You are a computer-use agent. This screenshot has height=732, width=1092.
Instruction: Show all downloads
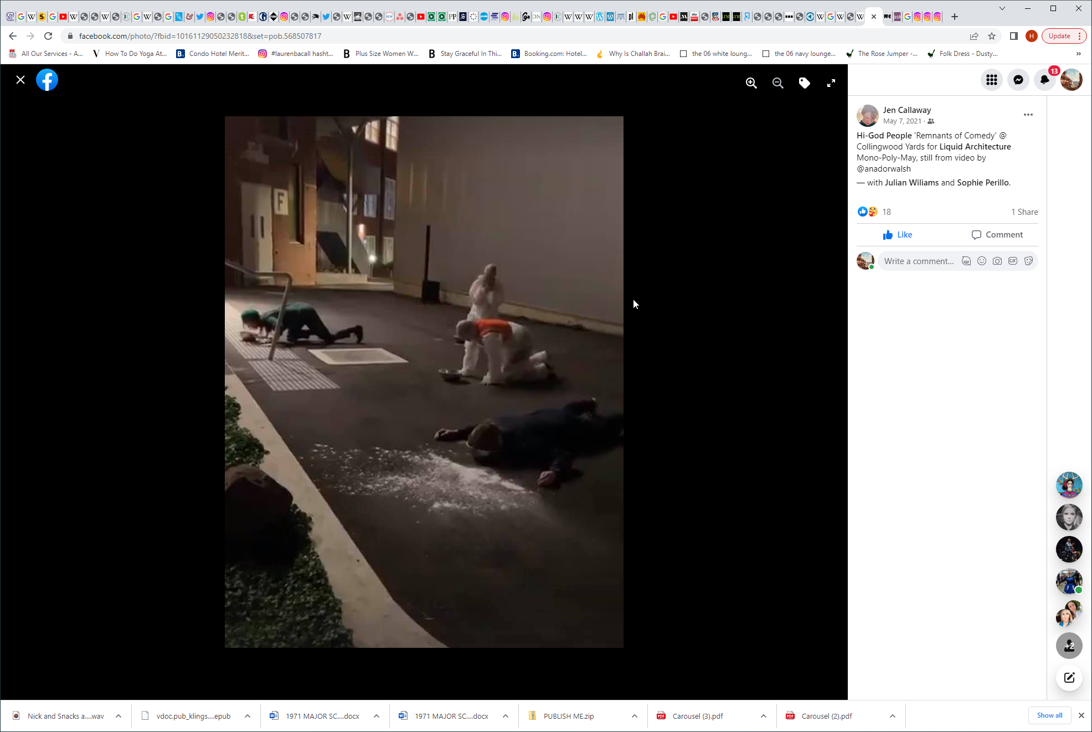pos(1049,715)
